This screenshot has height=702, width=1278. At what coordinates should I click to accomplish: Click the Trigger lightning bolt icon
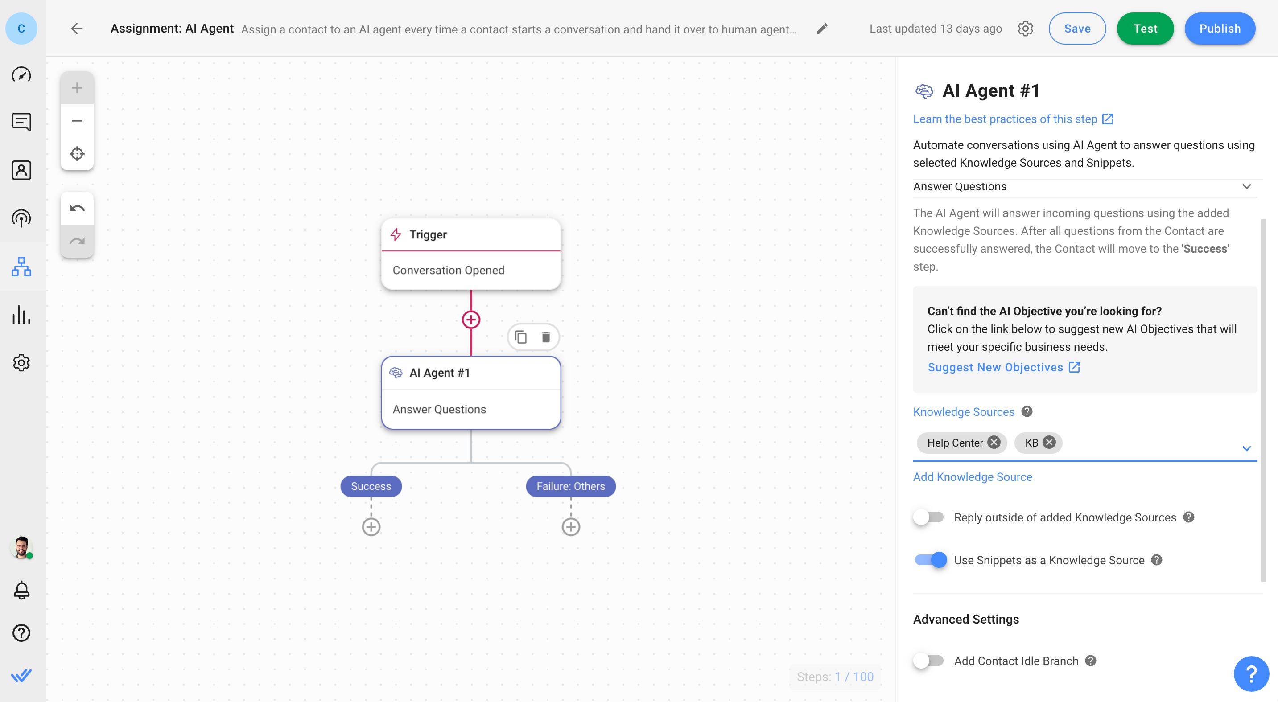(x=396, y=235)
